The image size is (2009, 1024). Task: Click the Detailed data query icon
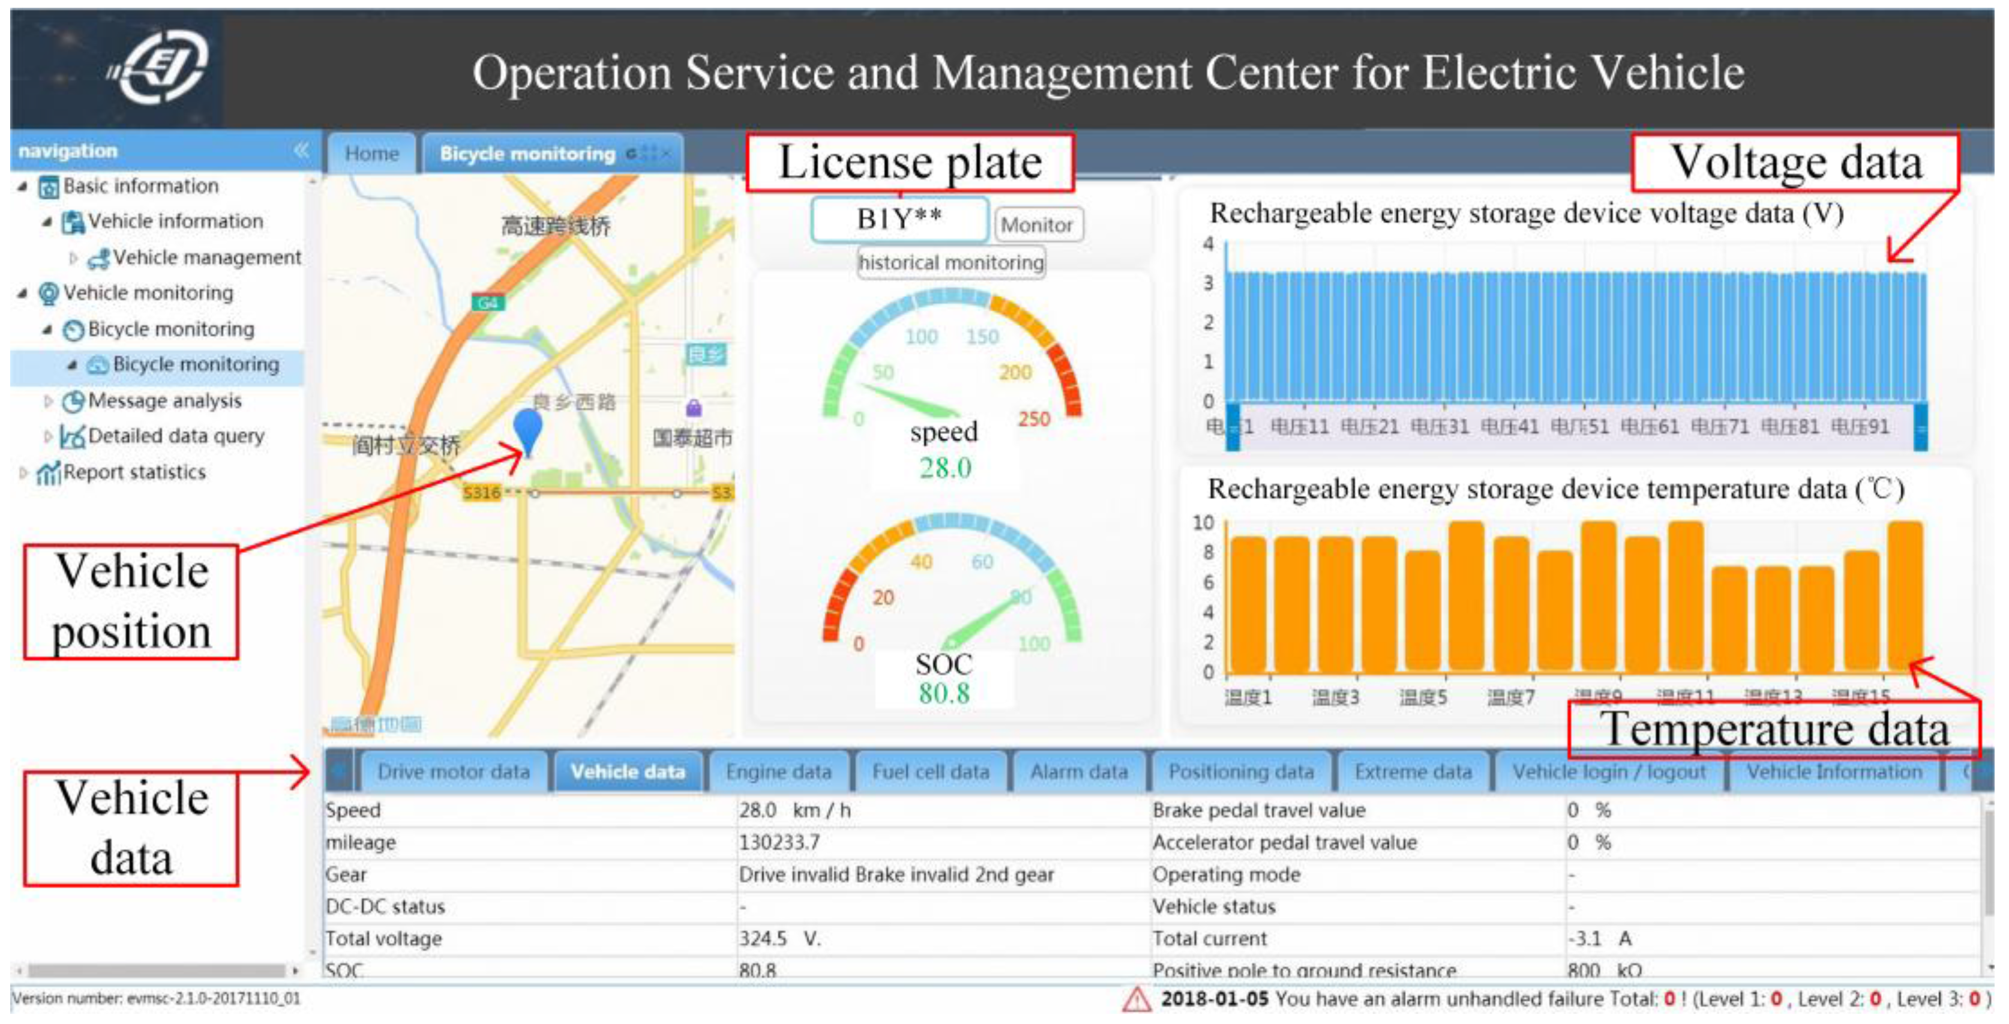[72, 438]
